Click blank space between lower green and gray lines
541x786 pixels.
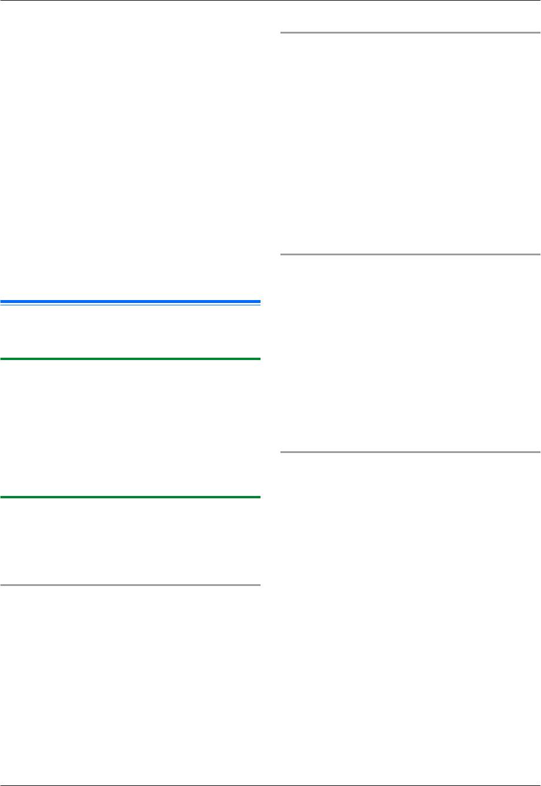[x=130, y=541]
